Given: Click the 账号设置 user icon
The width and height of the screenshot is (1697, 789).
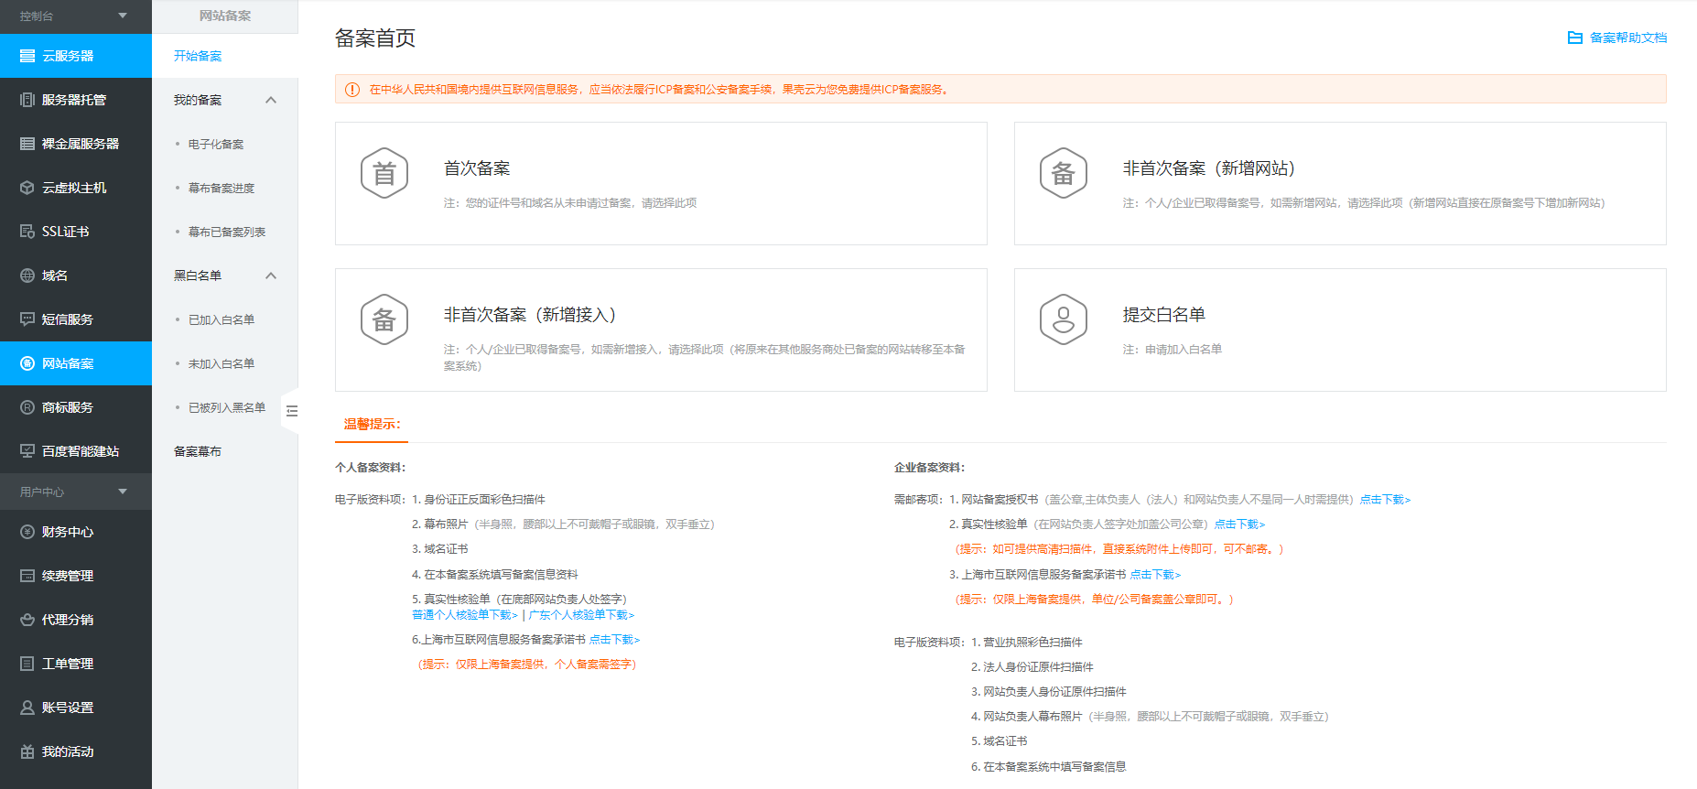Looking at the screenshot, I should click(x=27, y=708).
